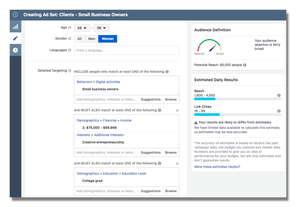This screenshot has height=207, width=296.
Task: Click the back chevron arrow in the header
Action: coord(15,14)
